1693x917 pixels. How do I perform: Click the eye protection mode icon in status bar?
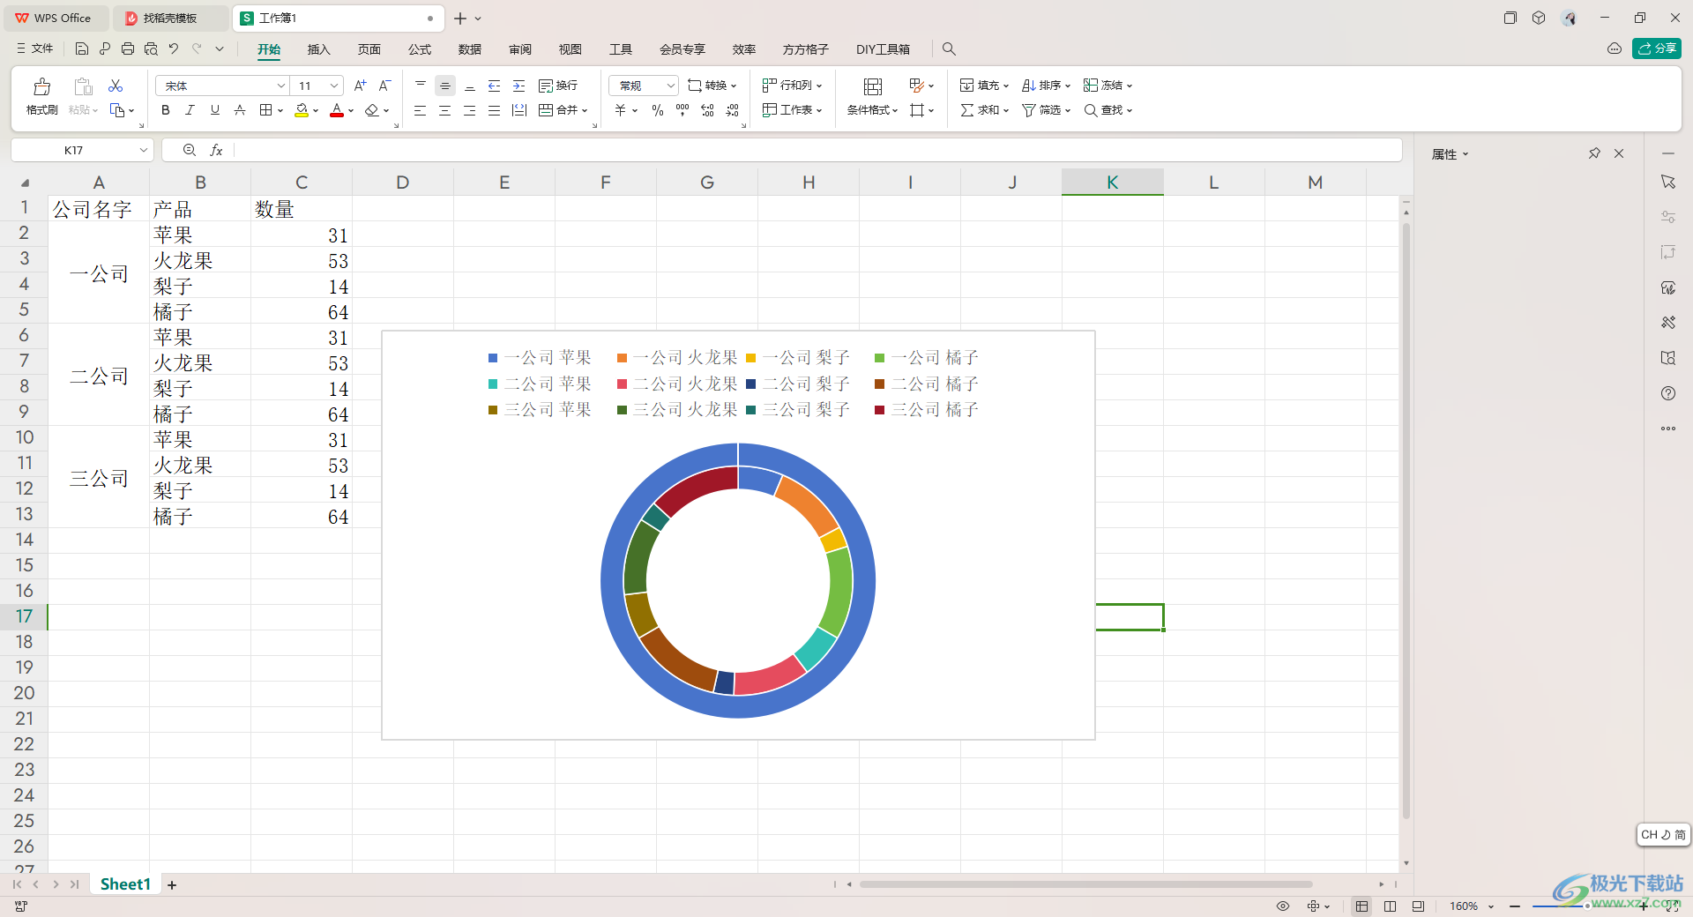[1283, 906]
